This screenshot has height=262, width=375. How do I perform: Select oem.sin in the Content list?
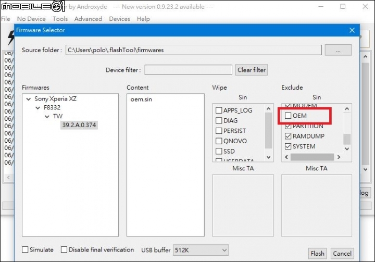point(141,99)
